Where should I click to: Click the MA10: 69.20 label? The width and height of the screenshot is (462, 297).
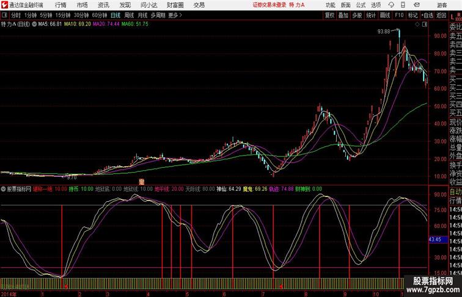[x=78, y=24]
